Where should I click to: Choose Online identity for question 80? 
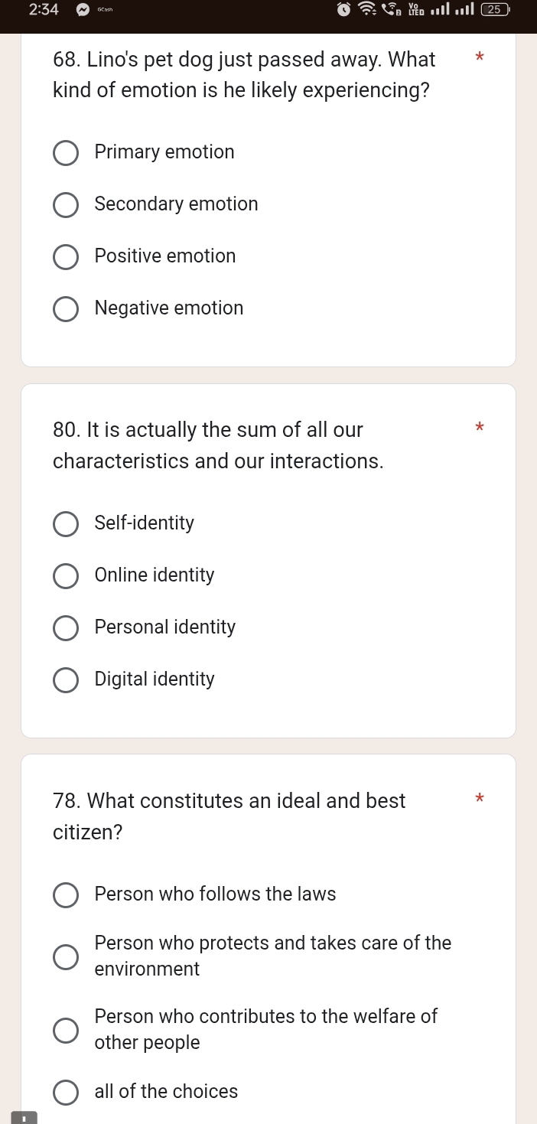pyautogui.click(x=66, y=575)
